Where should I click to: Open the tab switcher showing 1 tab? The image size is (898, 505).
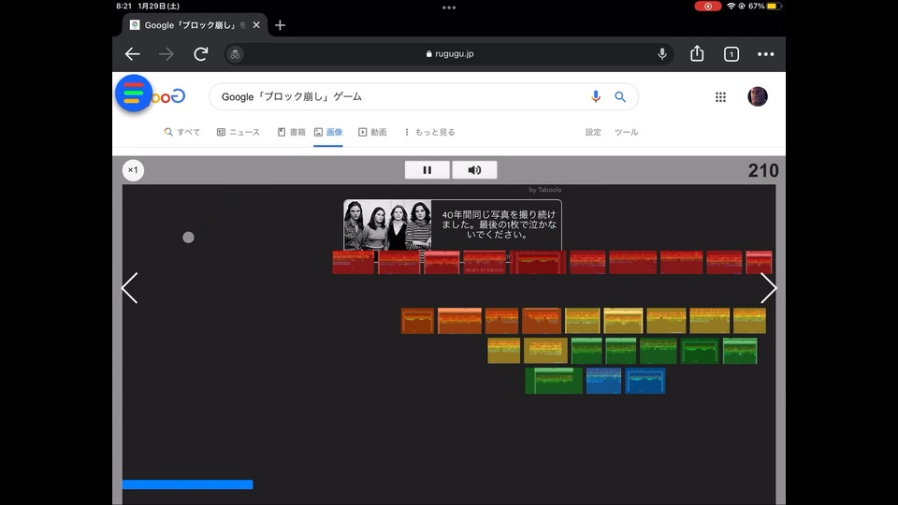click(731, 54)
